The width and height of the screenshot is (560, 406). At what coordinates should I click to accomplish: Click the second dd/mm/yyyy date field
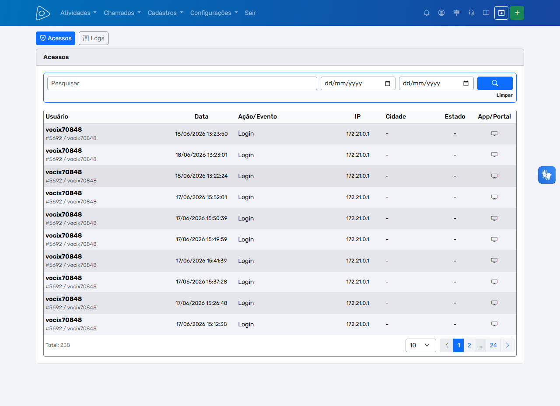(436, 83)
